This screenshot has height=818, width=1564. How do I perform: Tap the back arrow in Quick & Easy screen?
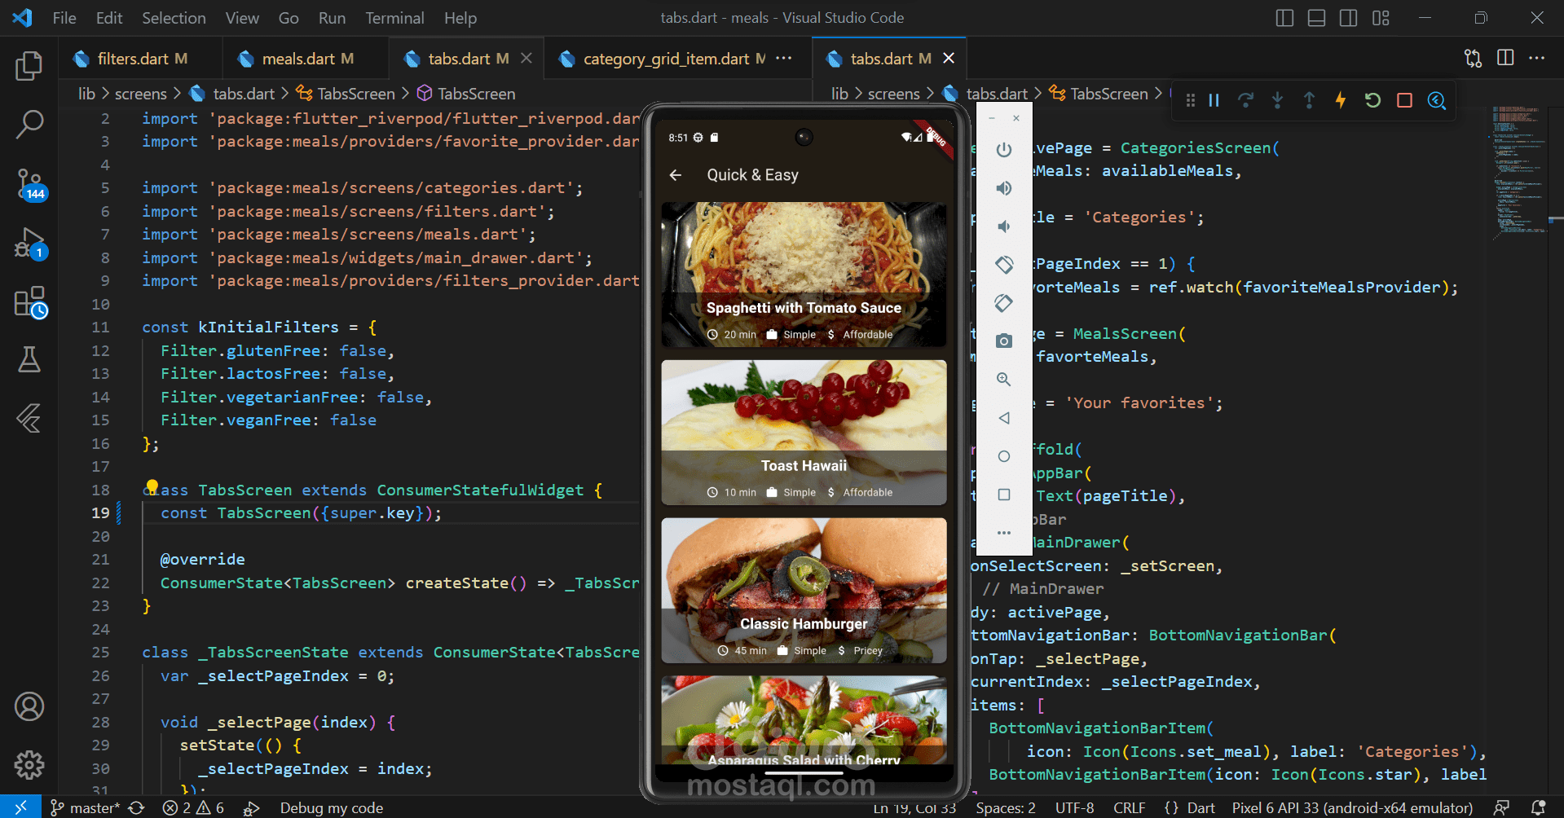pyautogui.click(x=676, y=175)
